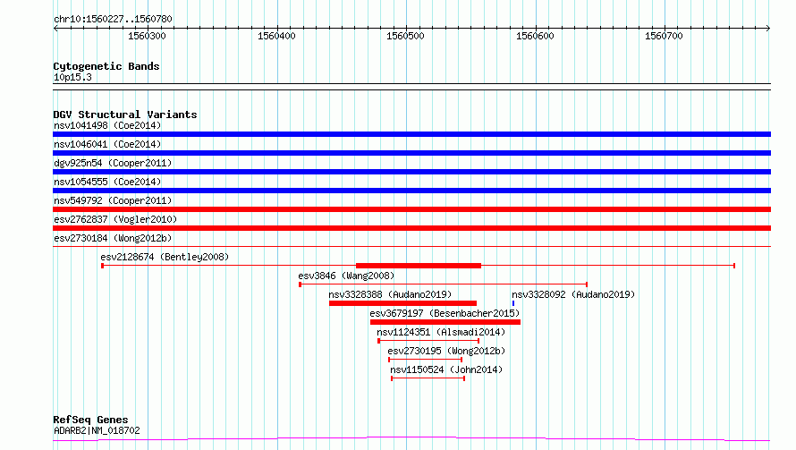Select variant label esv2128674 (Bentley2008)

[x=165, y=257]
